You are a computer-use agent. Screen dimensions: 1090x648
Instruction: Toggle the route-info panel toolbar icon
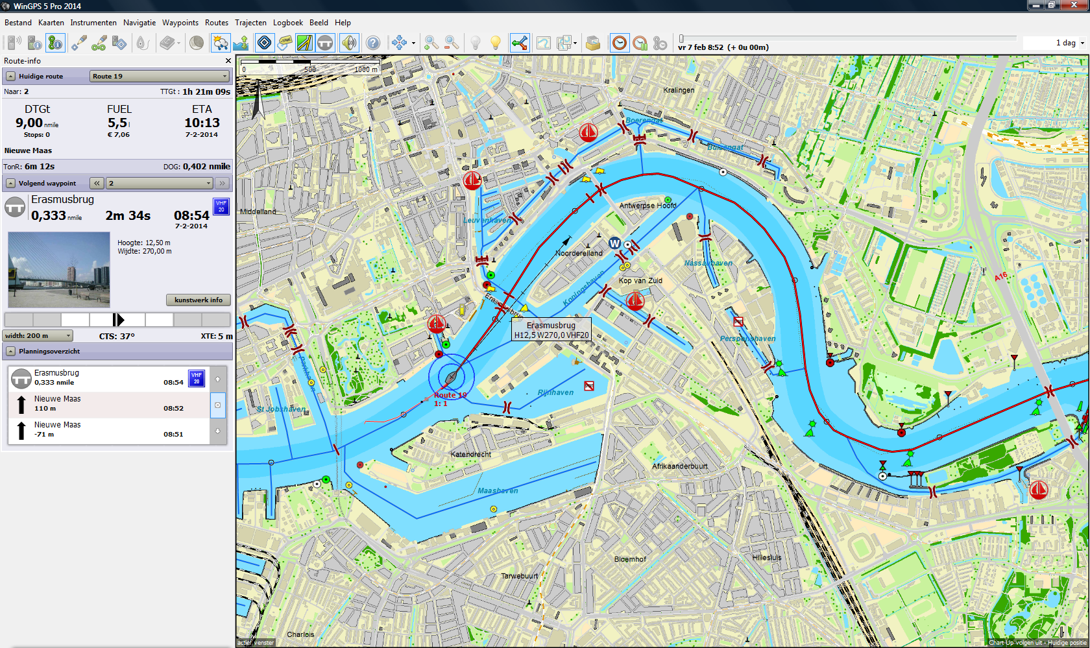(56, 43)
